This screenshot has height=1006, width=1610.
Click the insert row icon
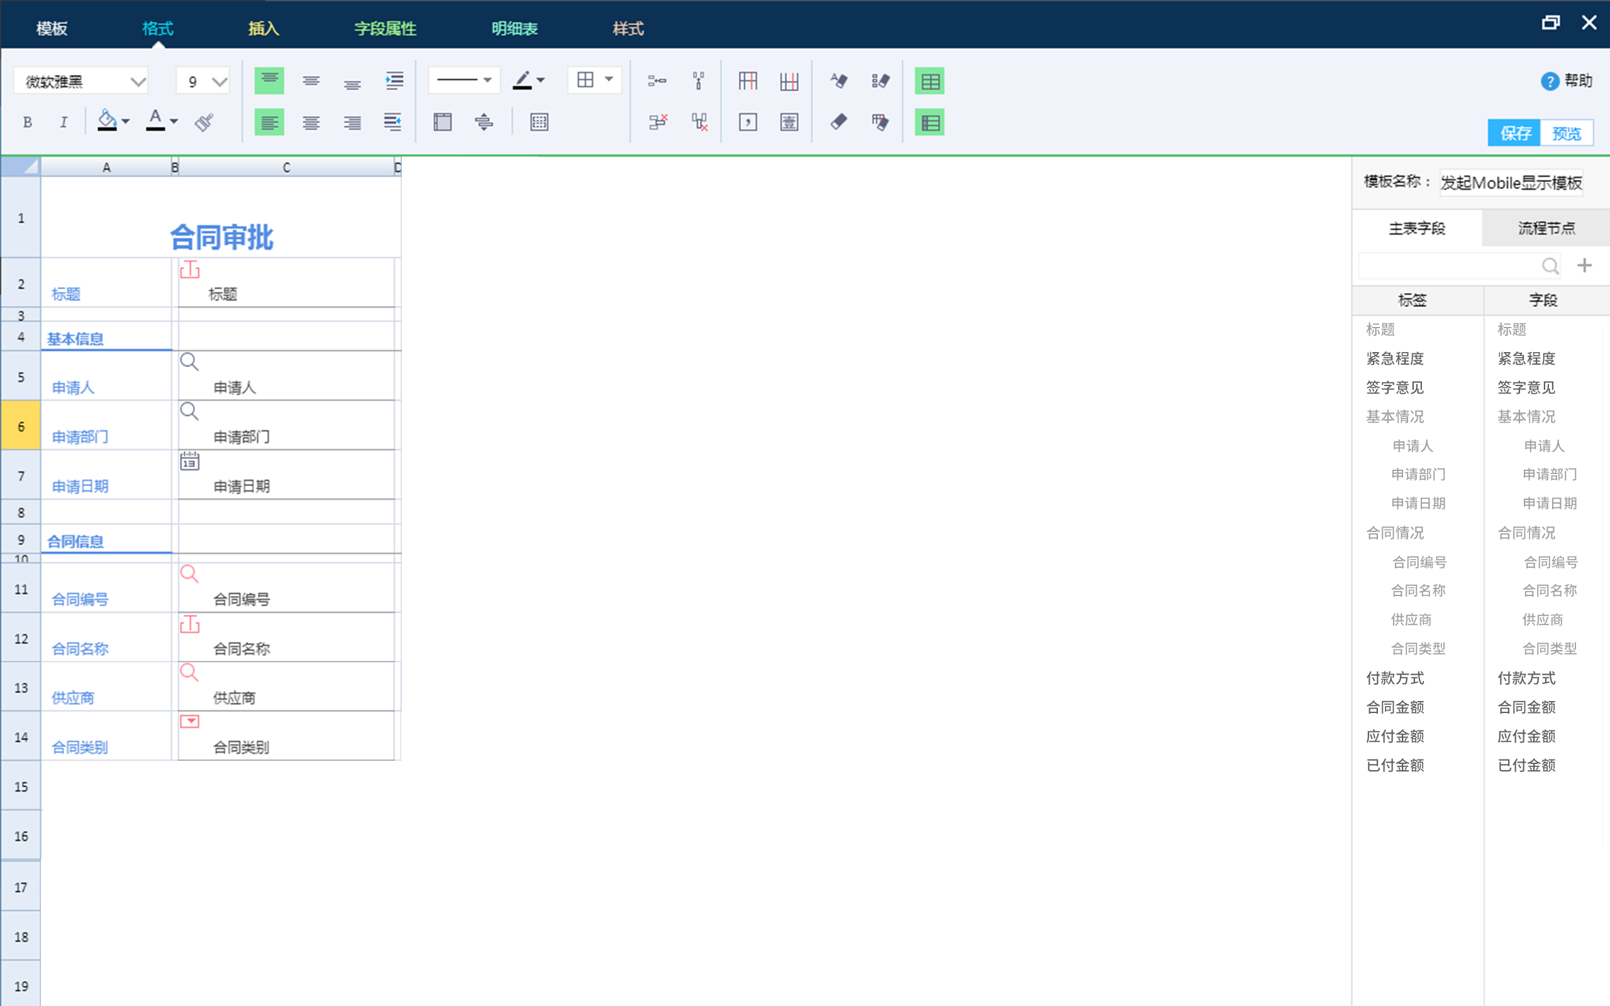[x=657, y=81]
